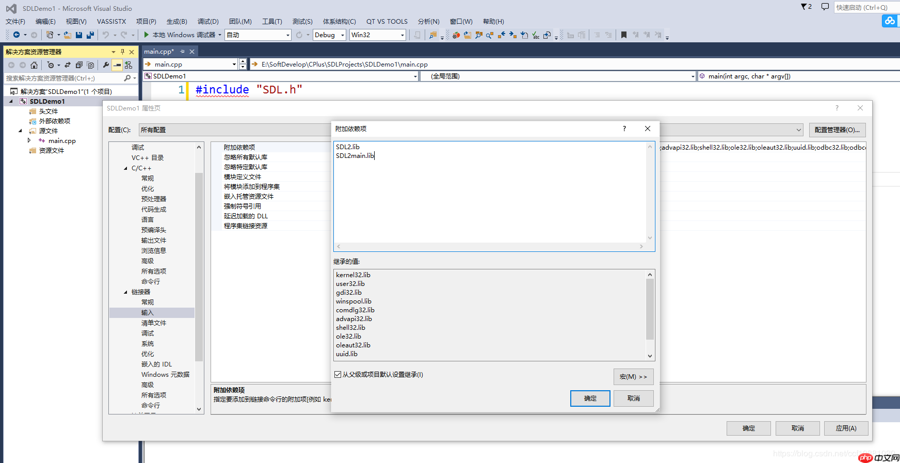Click the Visual Assist spell check abc icon
The image size is (900, 463).
click(536, 35)
